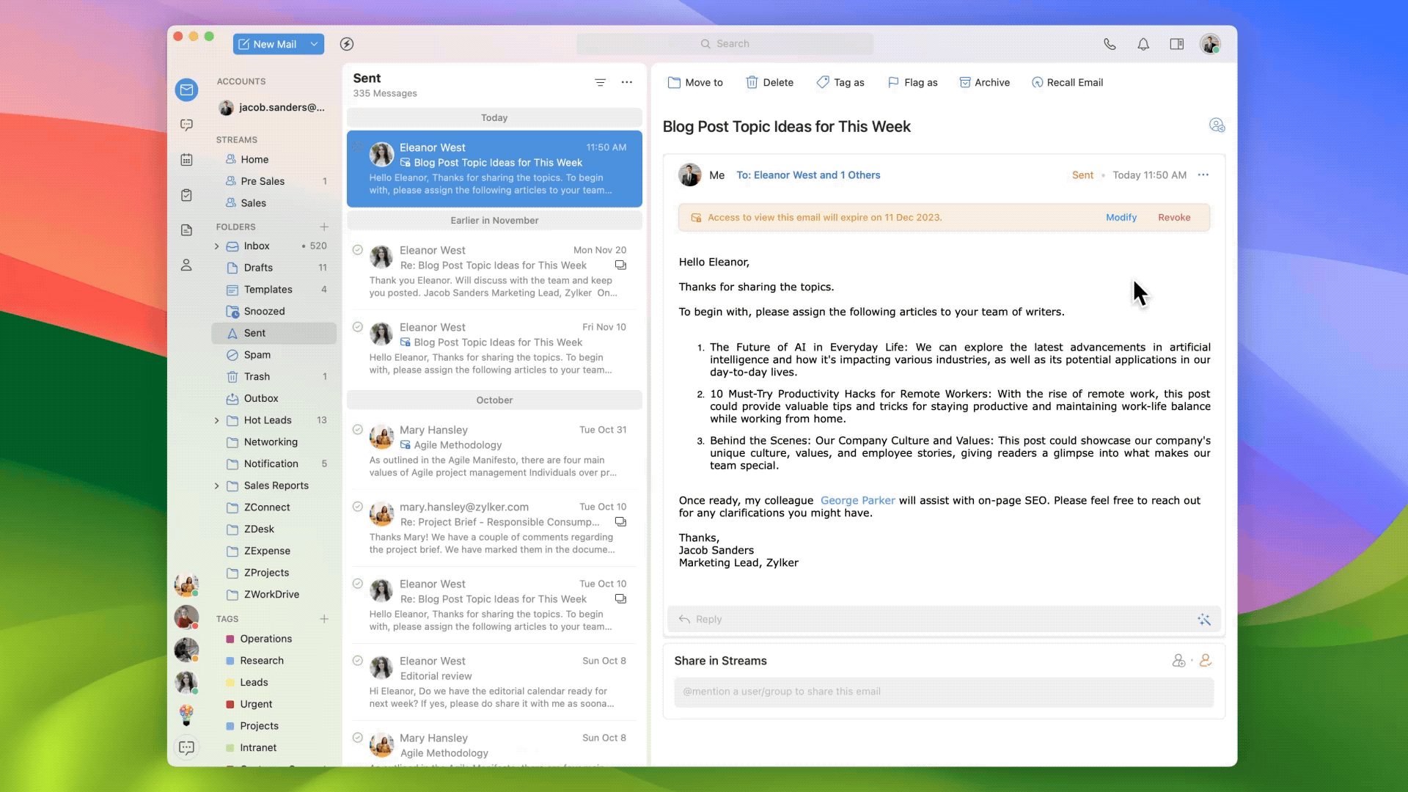Tick the circle on Mary Hansley Oct 31 email

[358, 430]
